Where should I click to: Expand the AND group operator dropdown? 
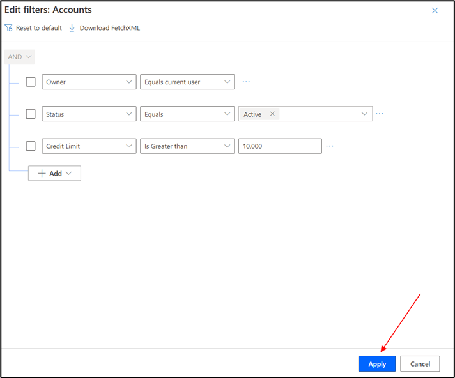coord(19,57)
